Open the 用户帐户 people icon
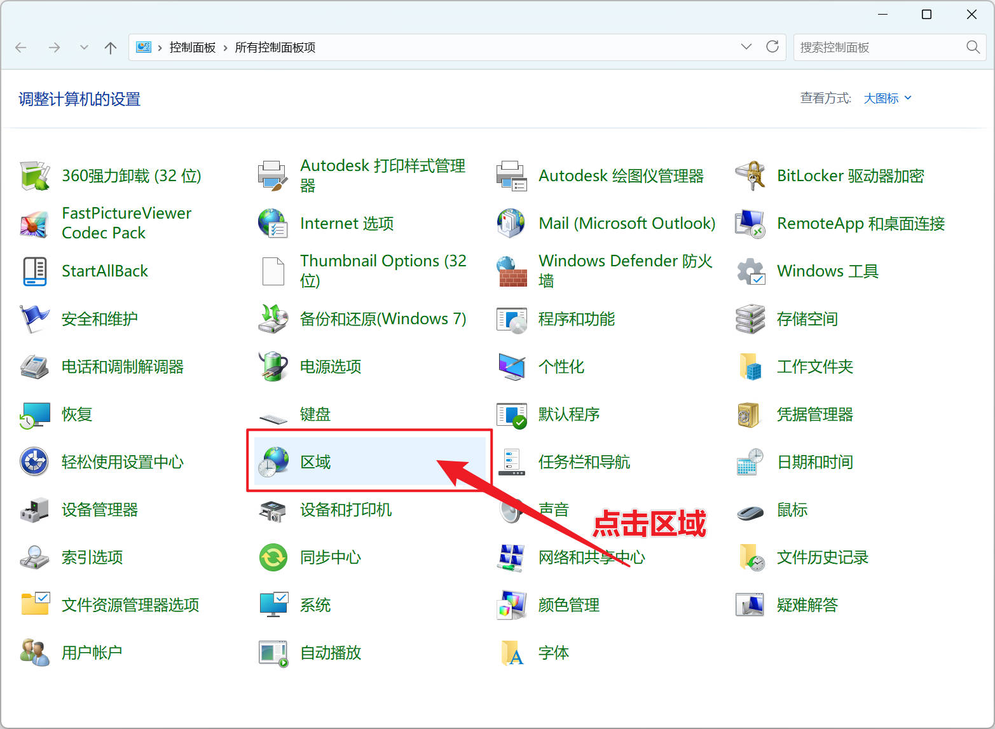Viewport: 995px width, 729px height. pos(35,653)
